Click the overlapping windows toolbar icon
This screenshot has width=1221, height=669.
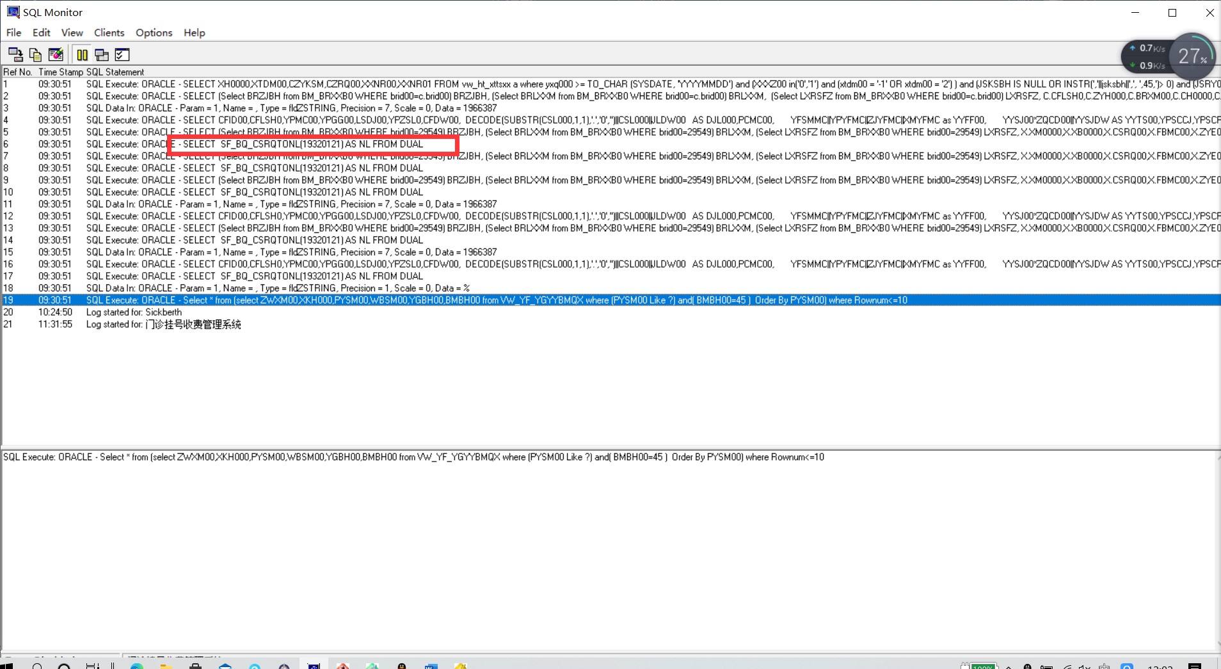tap(102, 55)
